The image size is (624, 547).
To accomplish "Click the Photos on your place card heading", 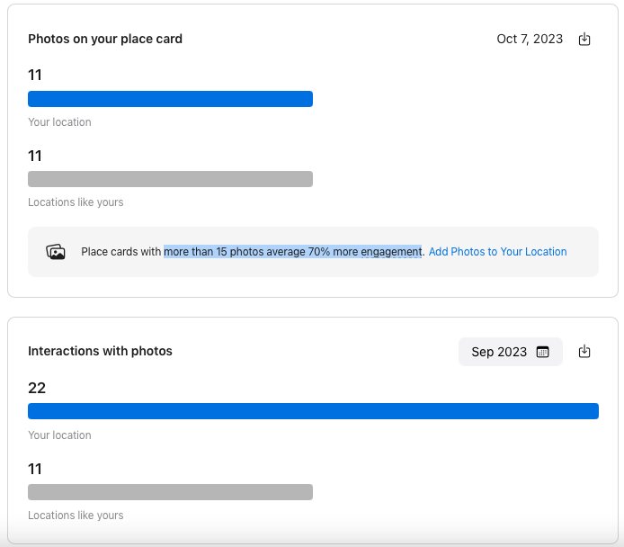I will (105, 39).
